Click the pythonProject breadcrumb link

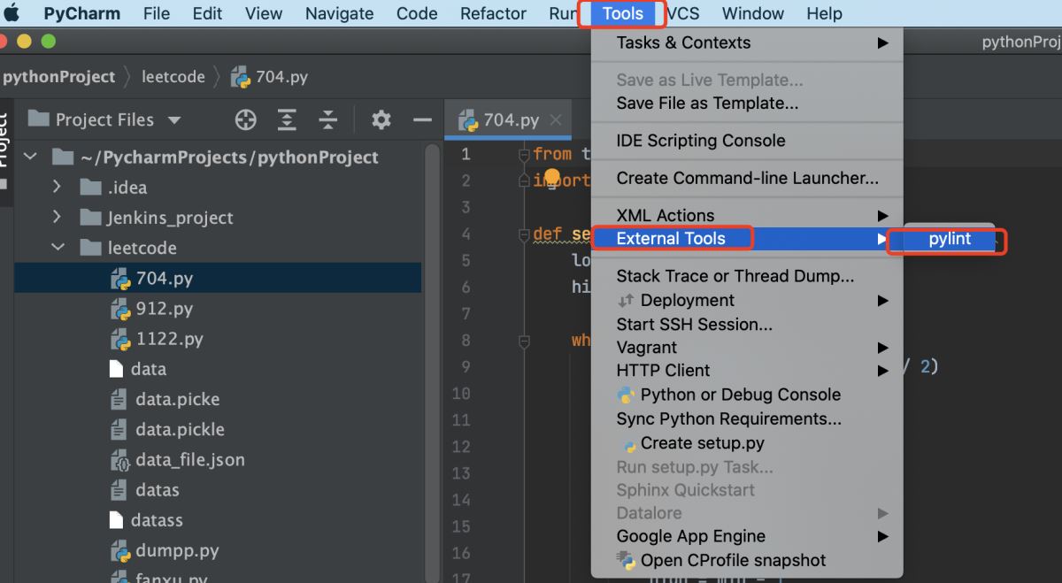click(x=57, y=77)
